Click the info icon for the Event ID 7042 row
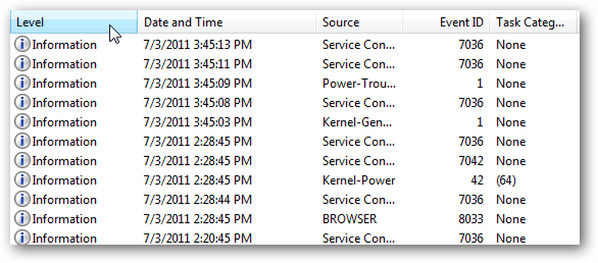 coord(22,161)
